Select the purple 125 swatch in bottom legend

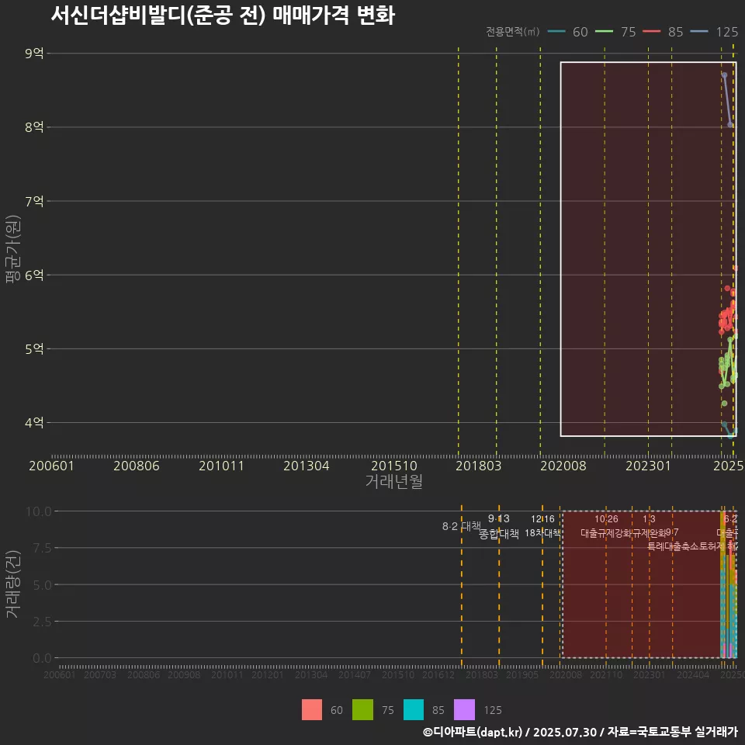[464, 709]
